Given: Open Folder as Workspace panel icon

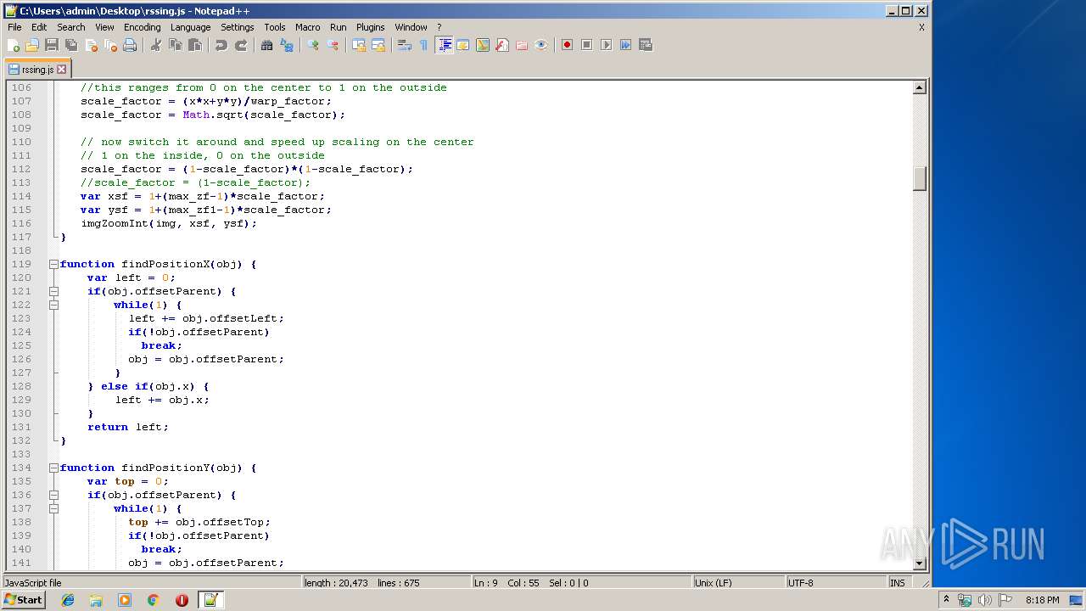Looking at the screenshot, I should pyautogui.click(x=522, y=45).
